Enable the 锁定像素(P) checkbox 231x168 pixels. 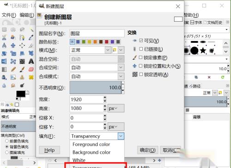[x=140, y=58]
